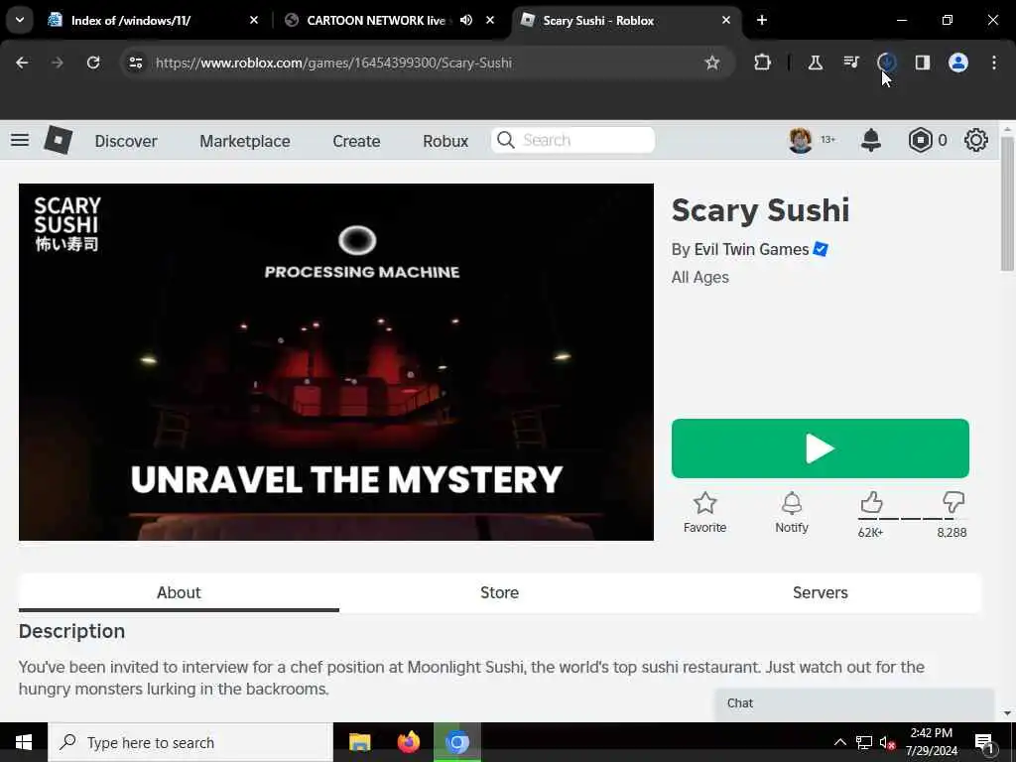Open the network icon in system tray
Viewport: 1016px width, 762px height.
coord(864,742)
